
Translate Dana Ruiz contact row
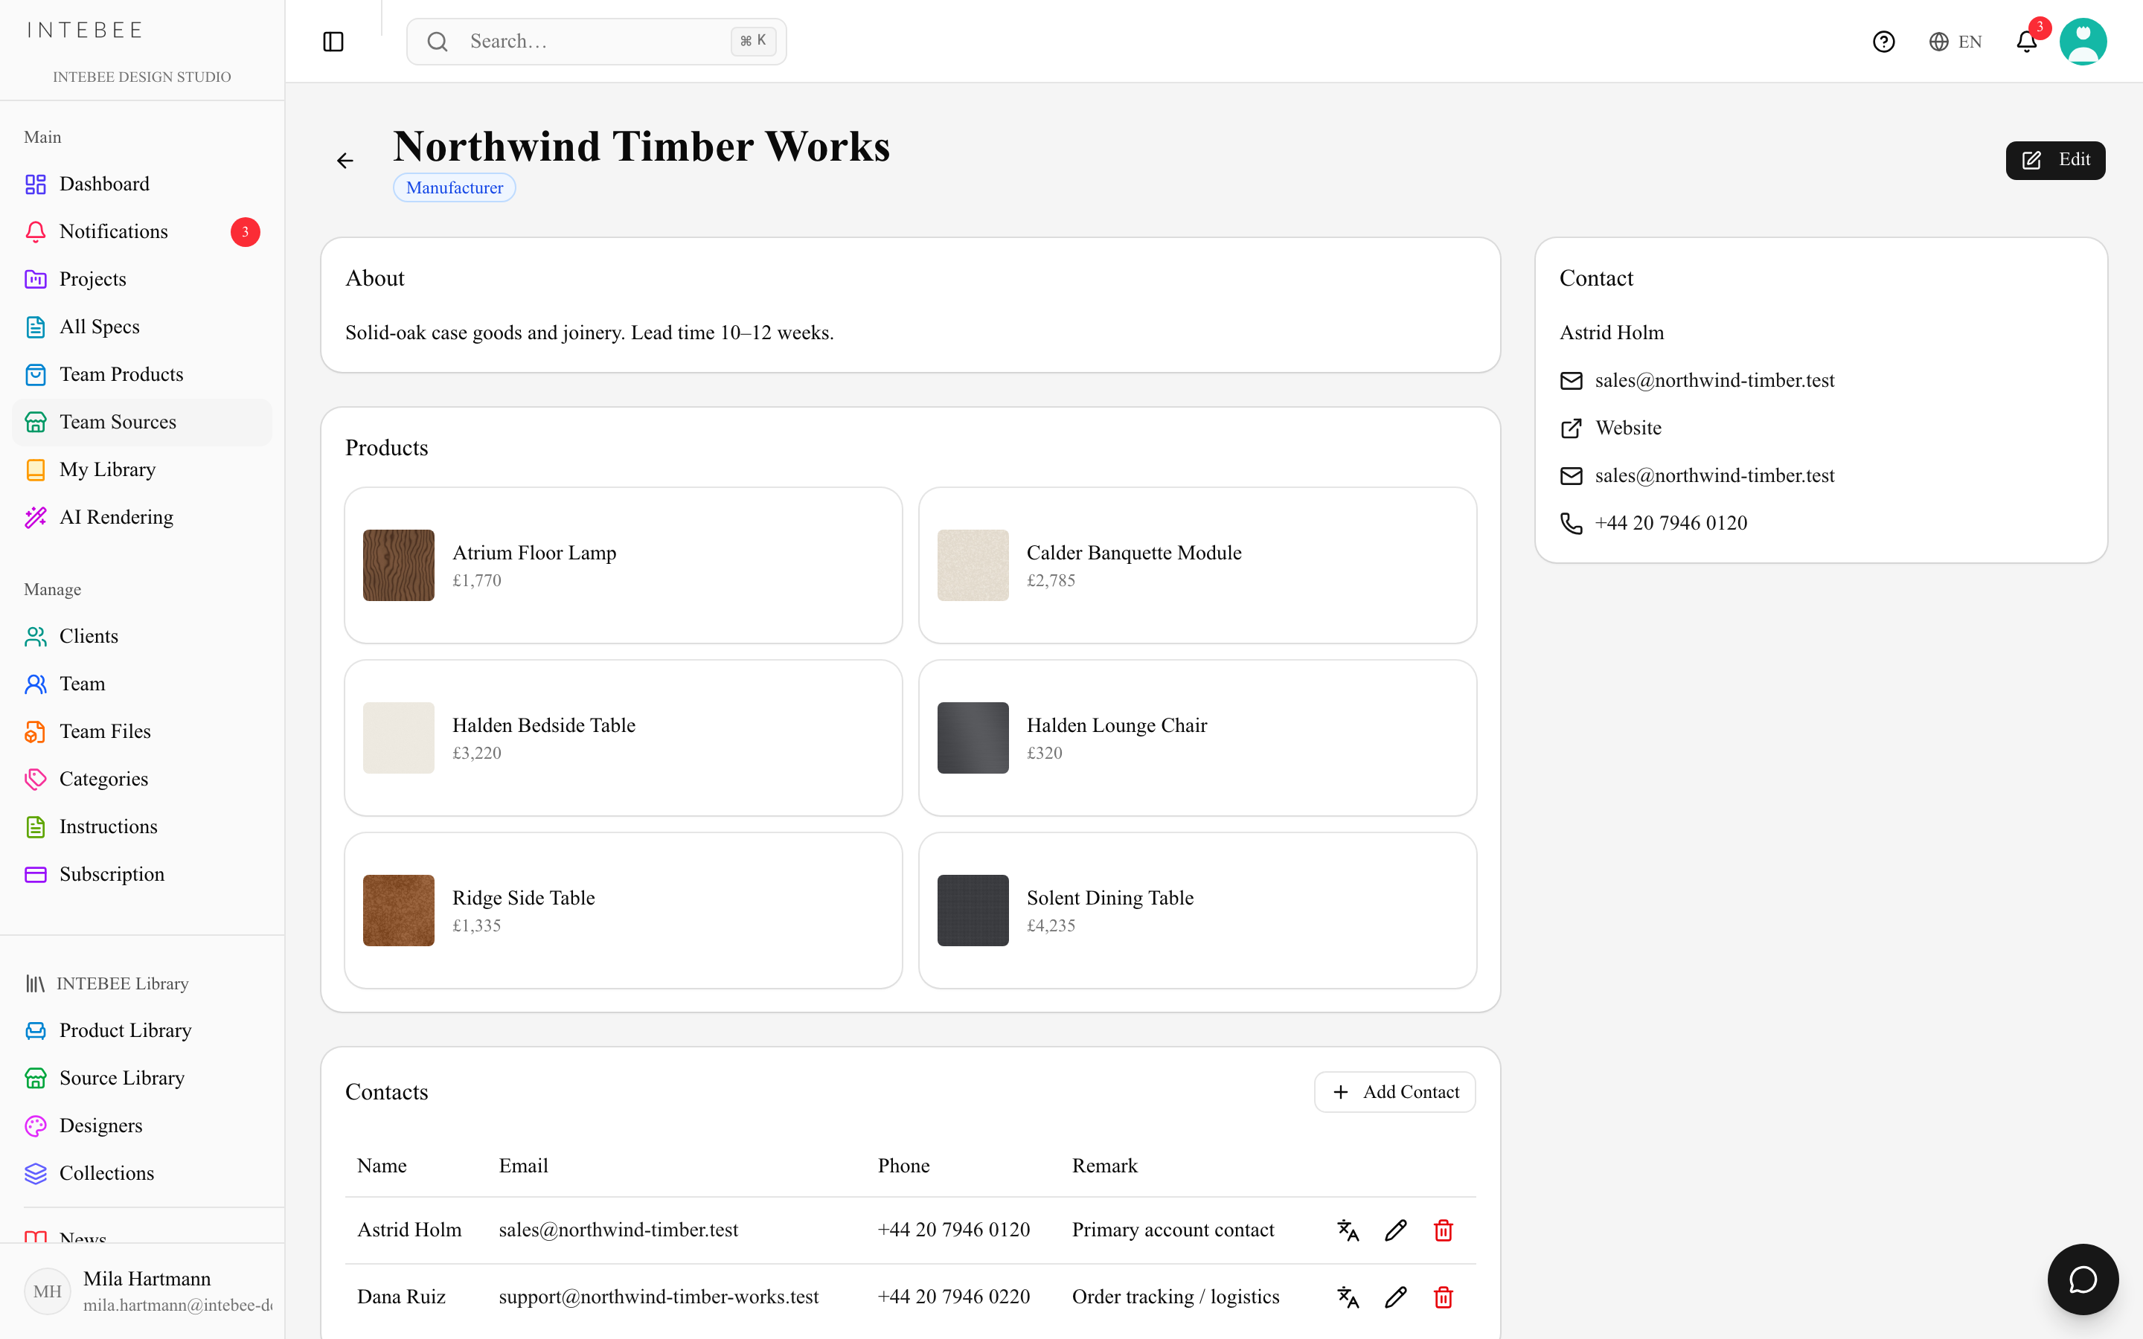click(x=1348, y=1297)
